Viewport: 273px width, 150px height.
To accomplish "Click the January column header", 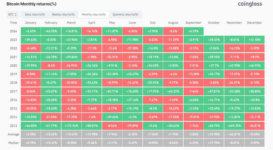I will 31,23.
